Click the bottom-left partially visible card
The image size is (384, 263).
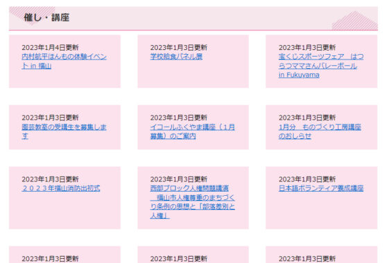(64, 255)
